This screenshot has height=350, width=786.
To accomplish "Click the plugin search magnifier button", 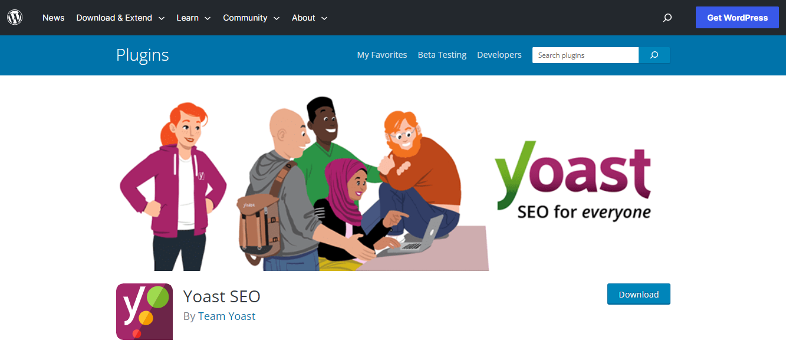I will coord(654,55).
